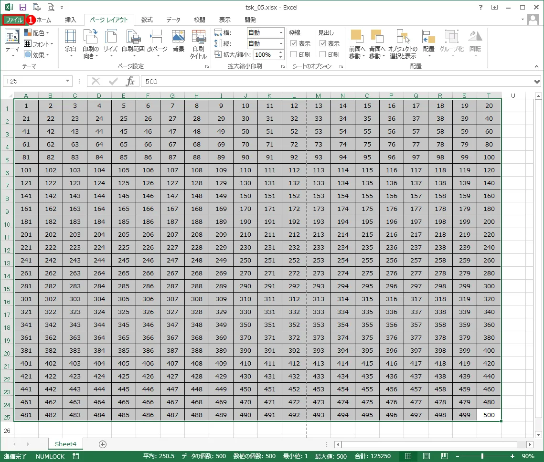
Task: Switch to the 挿入 (Insert) tab
Action: [x=70, y=20]
